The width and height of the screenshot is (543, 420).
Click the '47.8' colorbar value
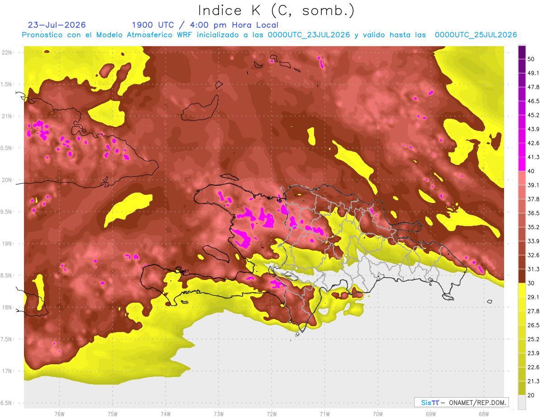click(533, 87)
